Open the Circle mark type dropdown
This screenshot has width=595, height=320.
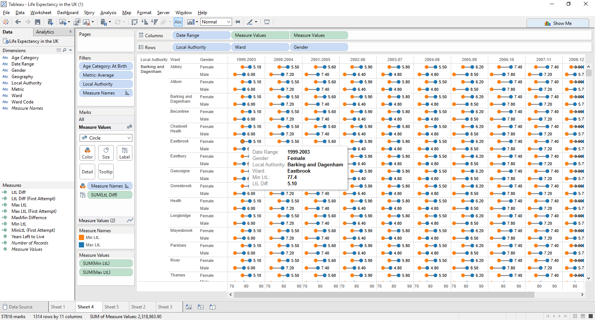click(106, 138)
